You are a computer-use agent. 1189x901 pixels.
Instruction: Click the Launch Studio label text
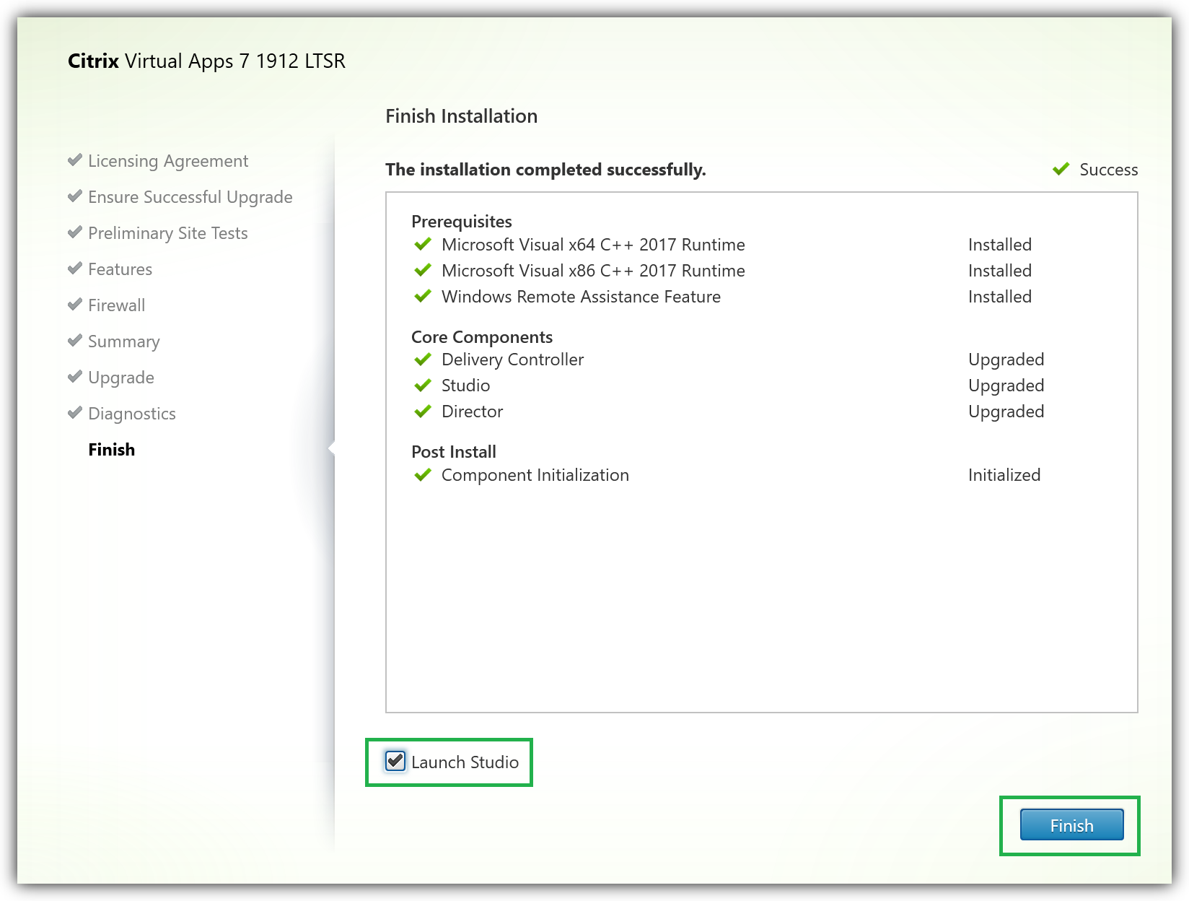tap(465, 762)
